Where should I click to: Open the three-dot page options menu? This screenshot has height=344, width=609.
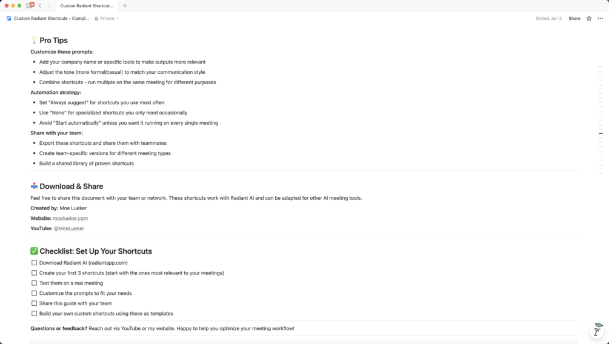tap(600, 18)
